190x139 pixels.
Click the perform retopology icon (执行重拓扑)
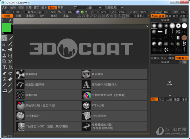point(20,116)
